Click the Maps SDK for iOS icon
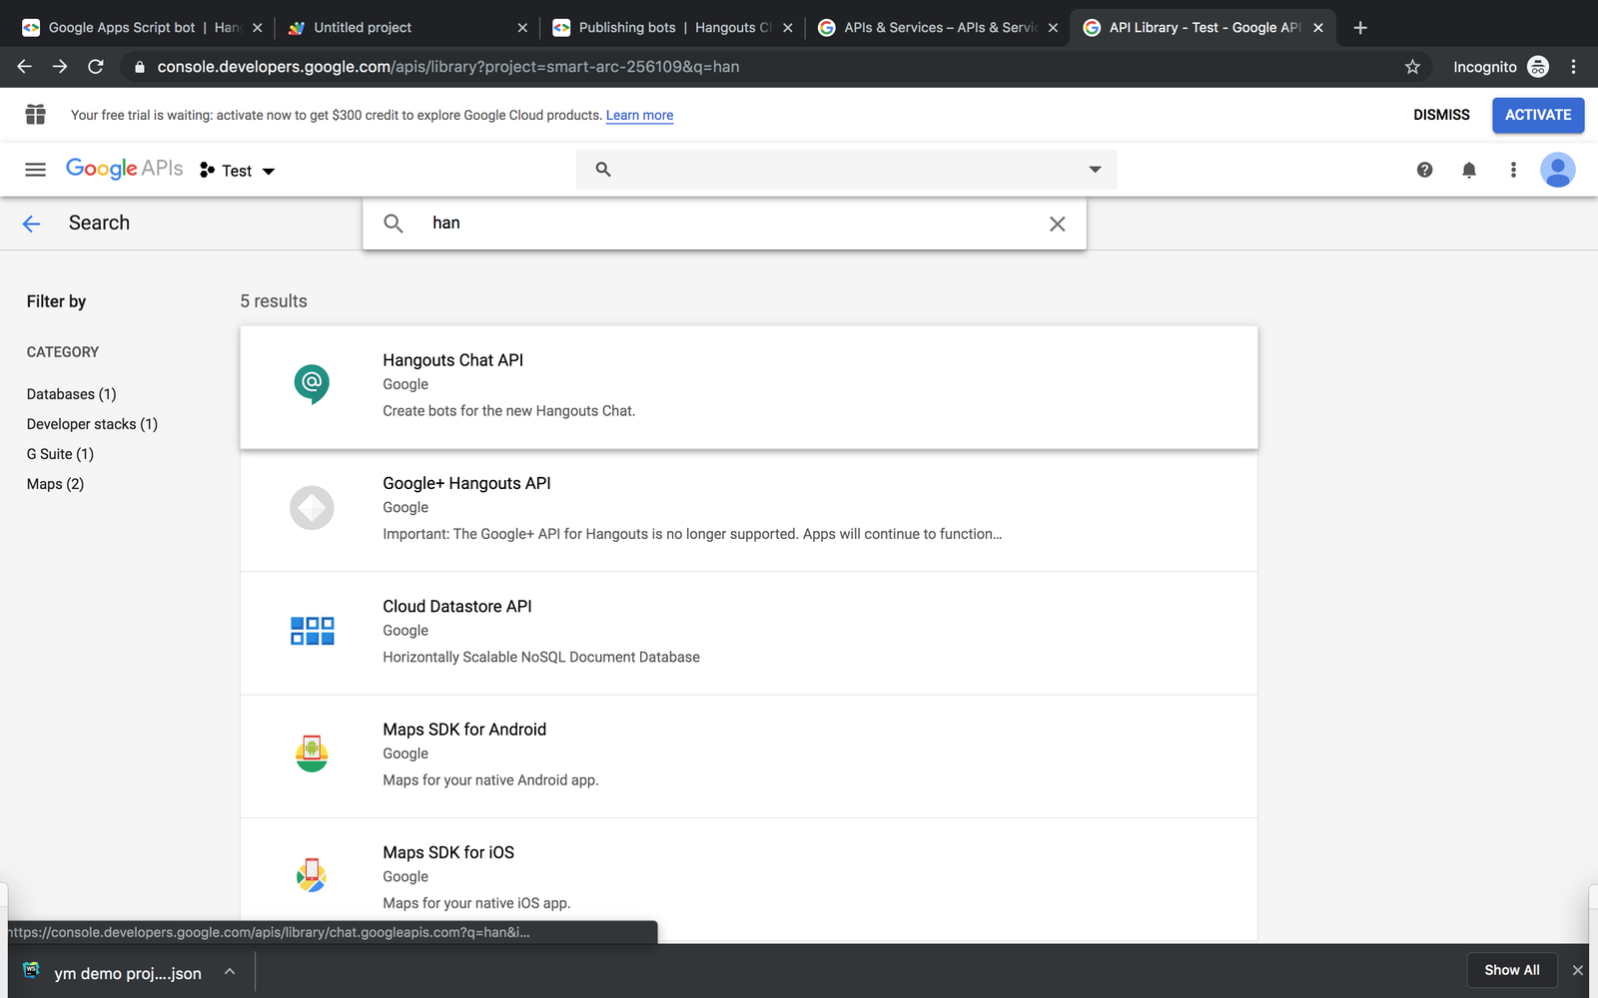1598x998 pixels. pyautogui.click(x=312, y=876)
